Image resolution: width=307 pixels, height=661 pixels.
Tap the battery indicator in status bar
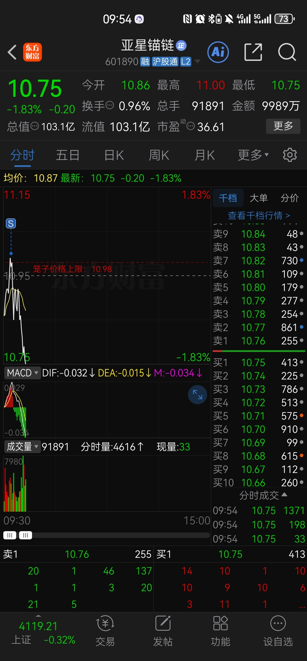coord(284,19)
